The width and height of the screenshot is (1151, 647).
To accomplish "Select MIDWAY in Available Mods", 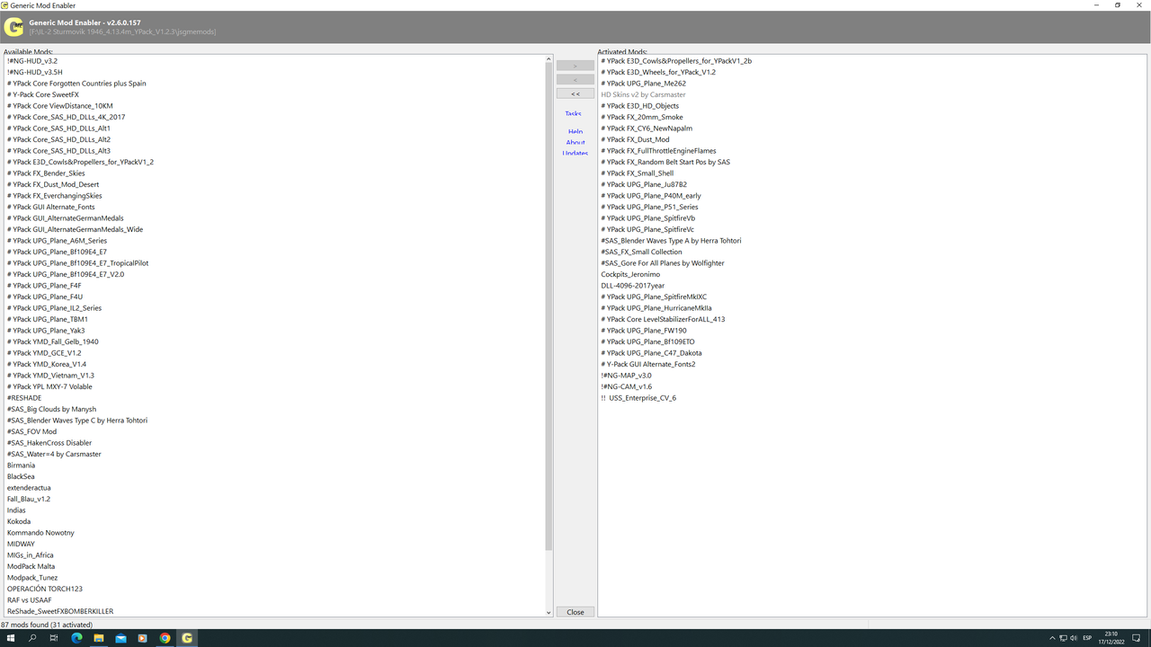I will (x=21, y=544).
